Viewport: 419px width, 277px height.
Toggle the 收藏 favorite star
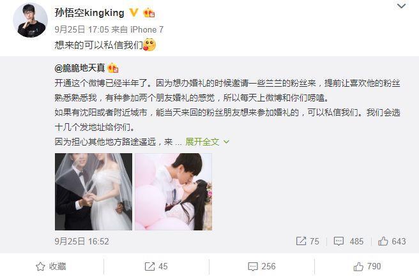51,266
